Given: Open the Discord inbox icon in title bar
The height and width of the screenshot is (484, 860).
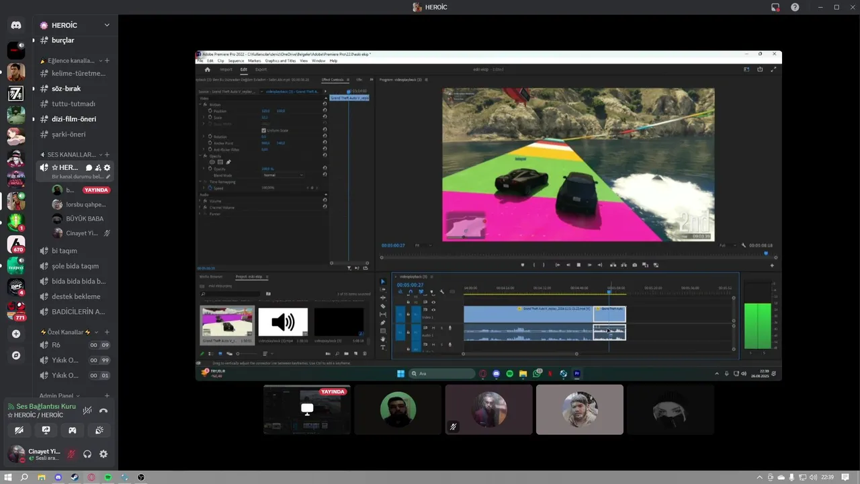Looking at the screenshot, I should 775,7.
